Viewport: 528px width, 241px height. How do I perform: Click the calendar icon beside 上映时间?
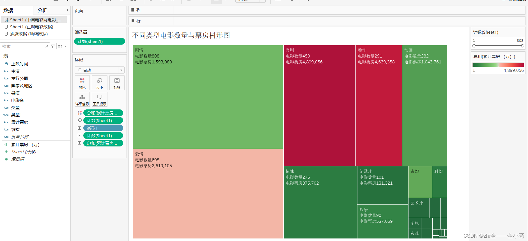[x=6, y=64]
